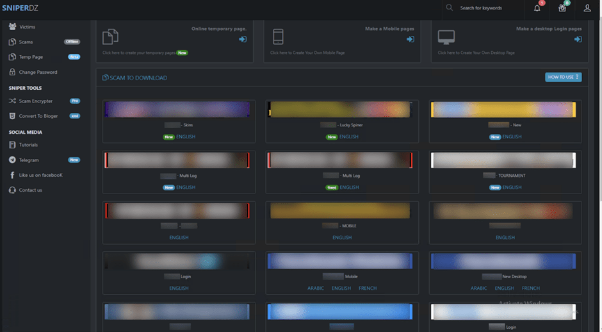Open the Victims sidebar item
602x332 pixels.
click(27, 27)
